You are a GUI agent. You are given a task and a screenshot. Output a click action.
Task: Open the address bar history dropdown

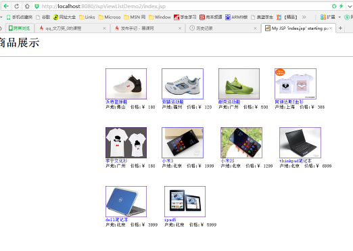coord(350,6)
